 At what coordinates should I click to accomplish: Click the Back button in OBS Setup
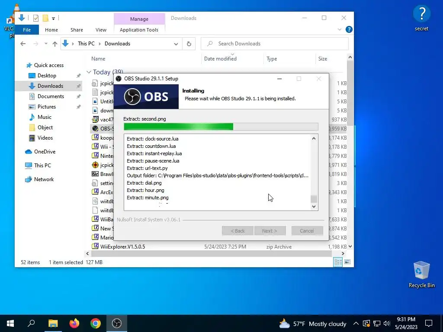[238, 231]
